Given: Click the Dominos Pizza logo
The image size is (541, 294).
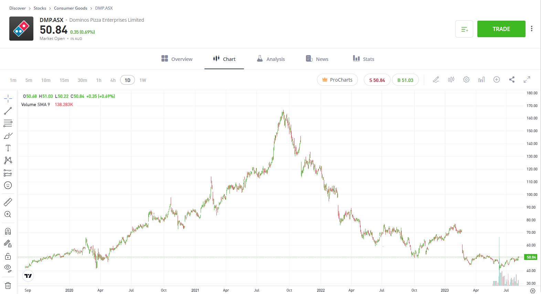Looking at the screenshot, I should click(x=21, y=29).
